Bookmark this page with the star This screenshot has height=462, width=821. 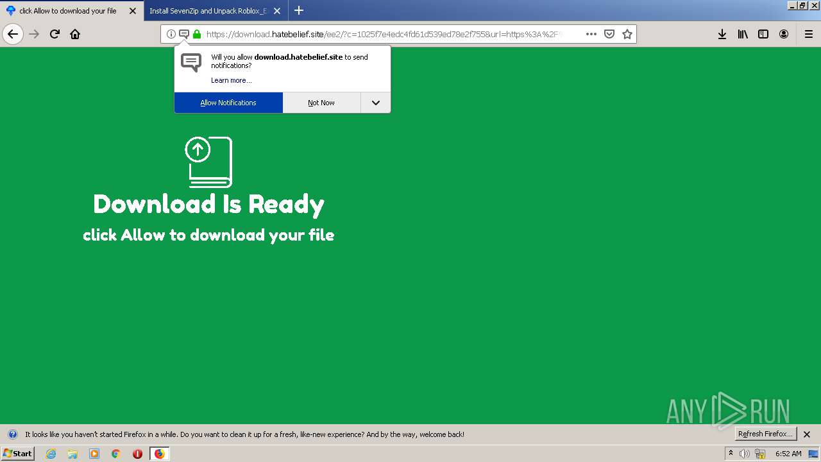coord(627,34)
